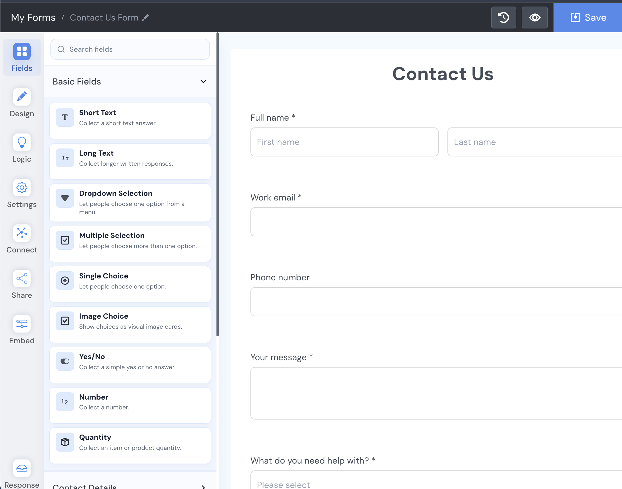The height and width of the screenshot is (489, 622).
Task: Add Short Text field icon
Action: point(65,117)
